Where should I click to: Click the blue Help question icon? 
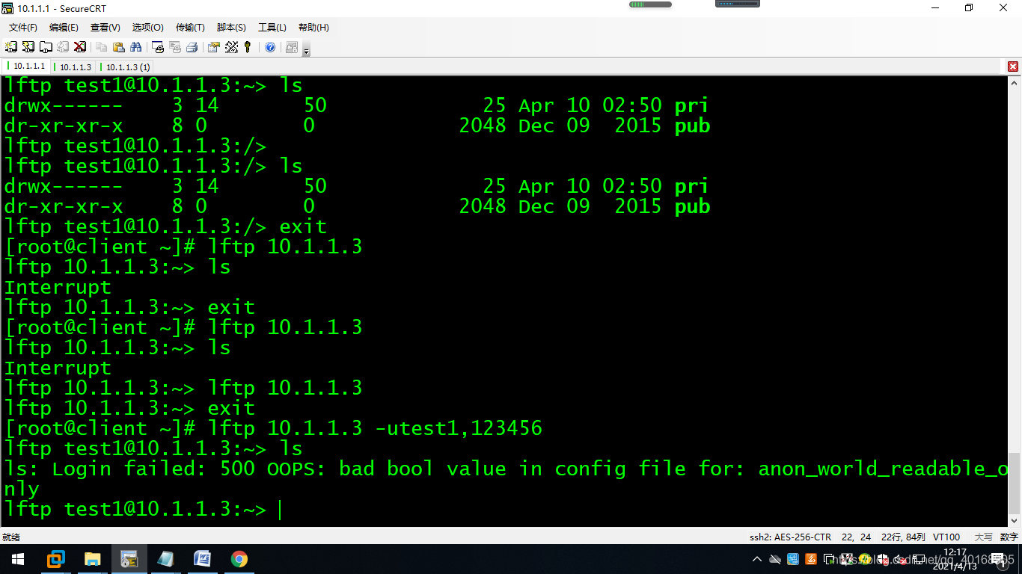(270, 47)
